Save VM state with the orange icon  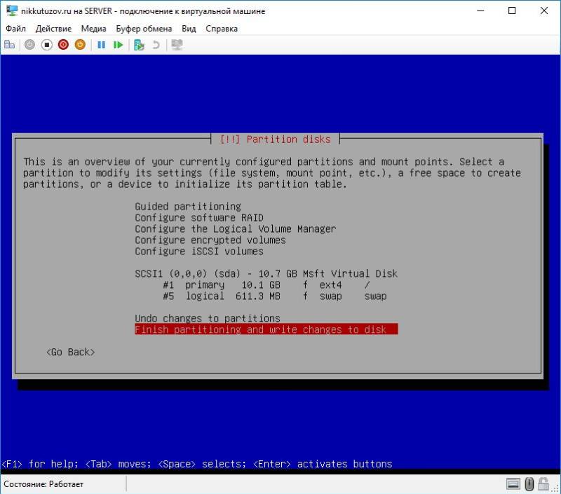pos(80,45)
